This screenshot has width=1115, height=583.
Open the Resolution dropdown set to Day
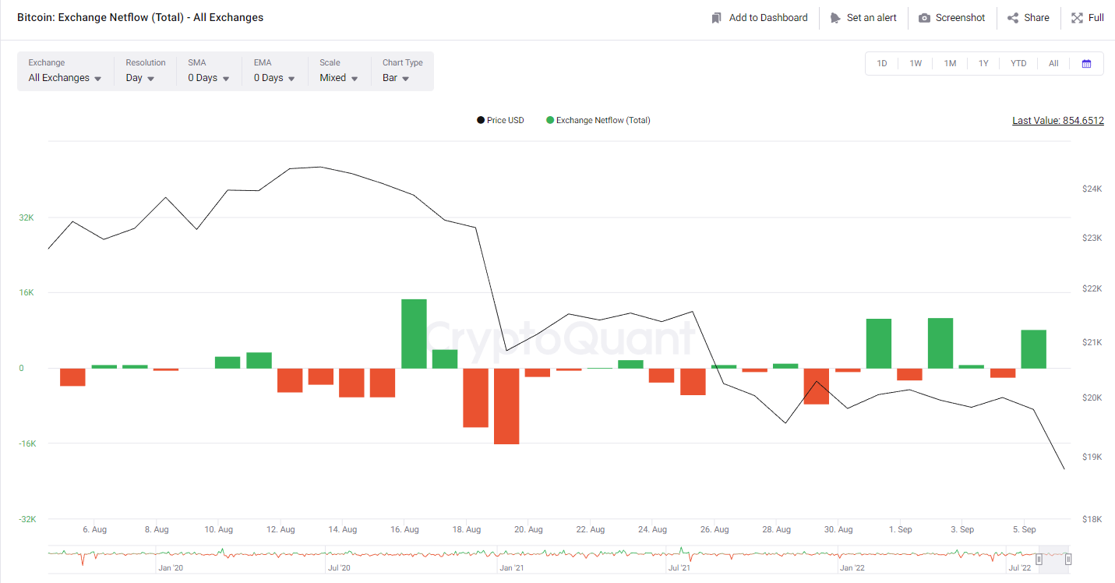(140, 78)
